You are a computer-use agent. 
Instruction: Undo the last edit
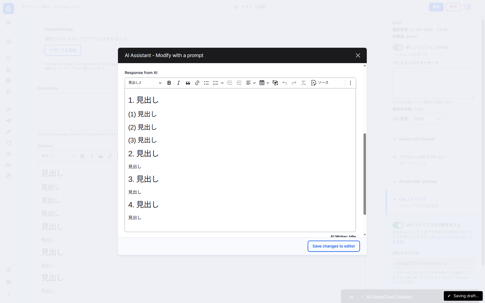[x=285, y=83]
